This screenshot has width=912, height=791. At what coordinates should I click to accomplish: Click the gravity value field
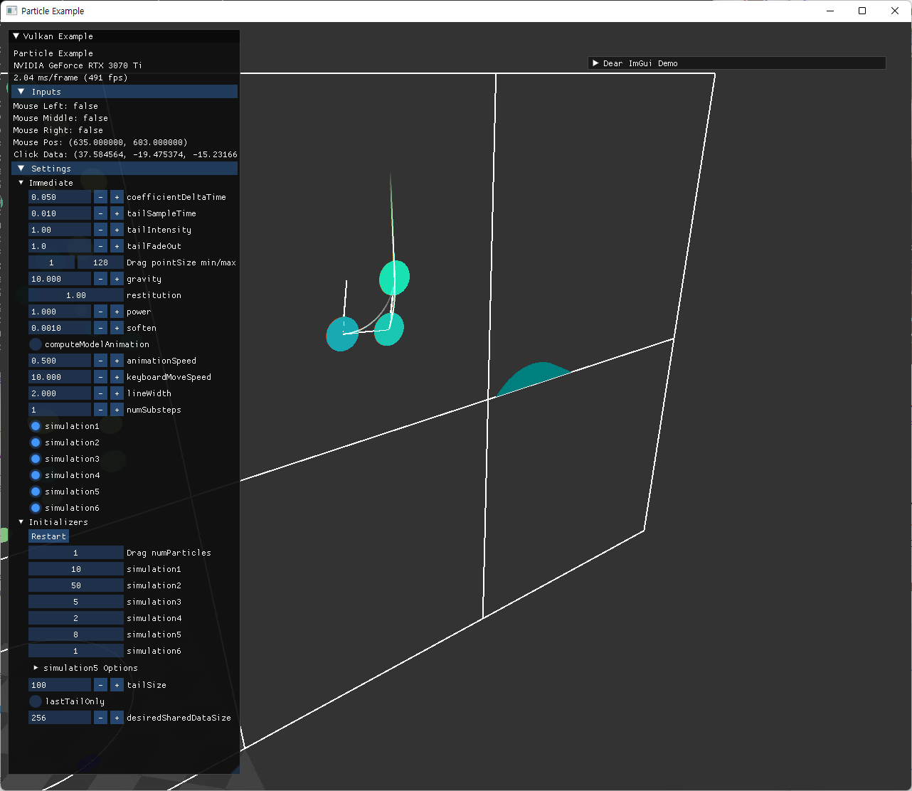60,279
